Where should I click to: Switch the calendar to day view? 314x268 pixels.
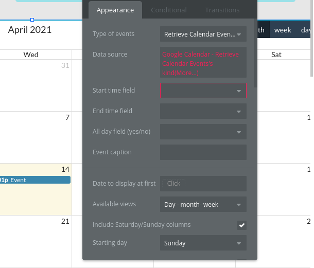306,30
